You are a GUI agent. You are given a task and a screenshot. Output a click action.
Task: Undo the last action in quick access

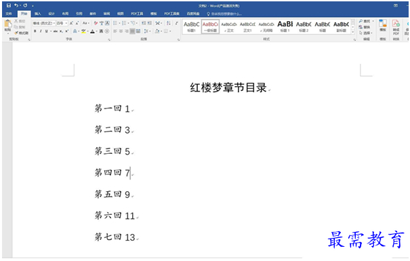pyautogui.click(x=16, y=5)
